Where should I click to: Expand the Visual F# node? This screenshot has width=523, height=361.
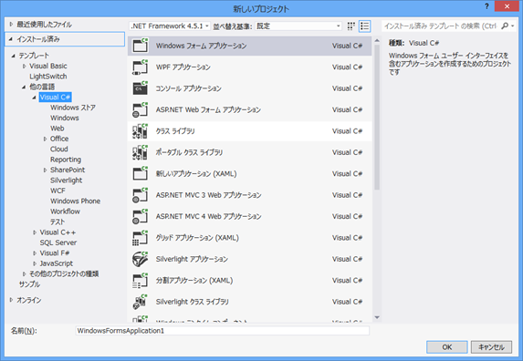tap(35, 253)
